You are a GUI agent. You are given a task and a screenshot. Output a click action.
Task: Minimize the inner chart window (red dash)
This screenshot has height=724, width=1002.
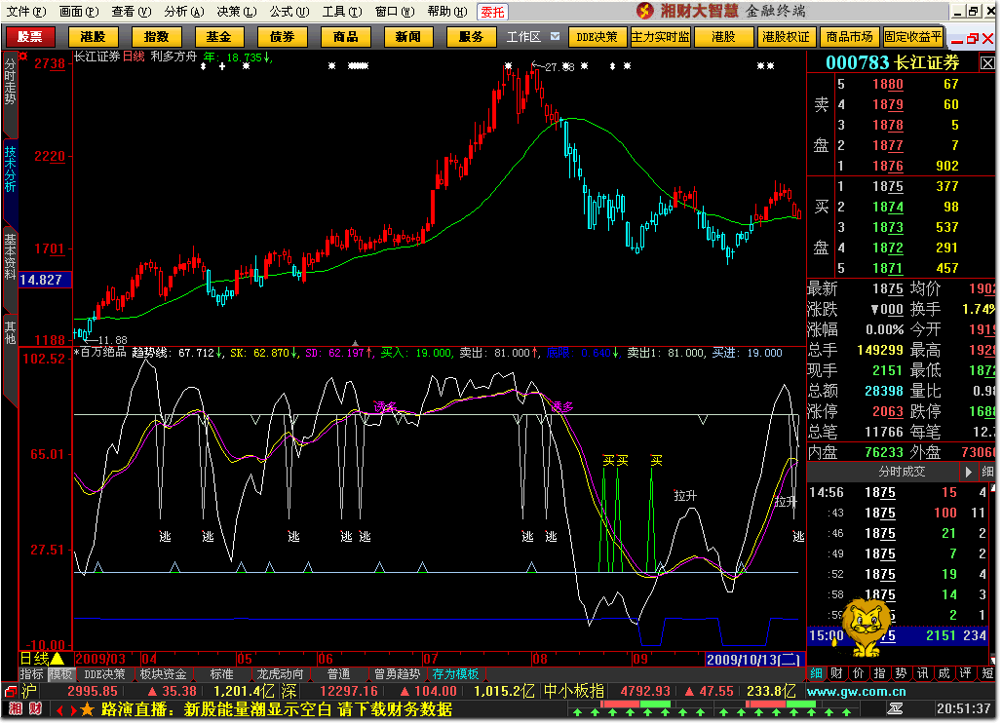(x=956, y=42)
